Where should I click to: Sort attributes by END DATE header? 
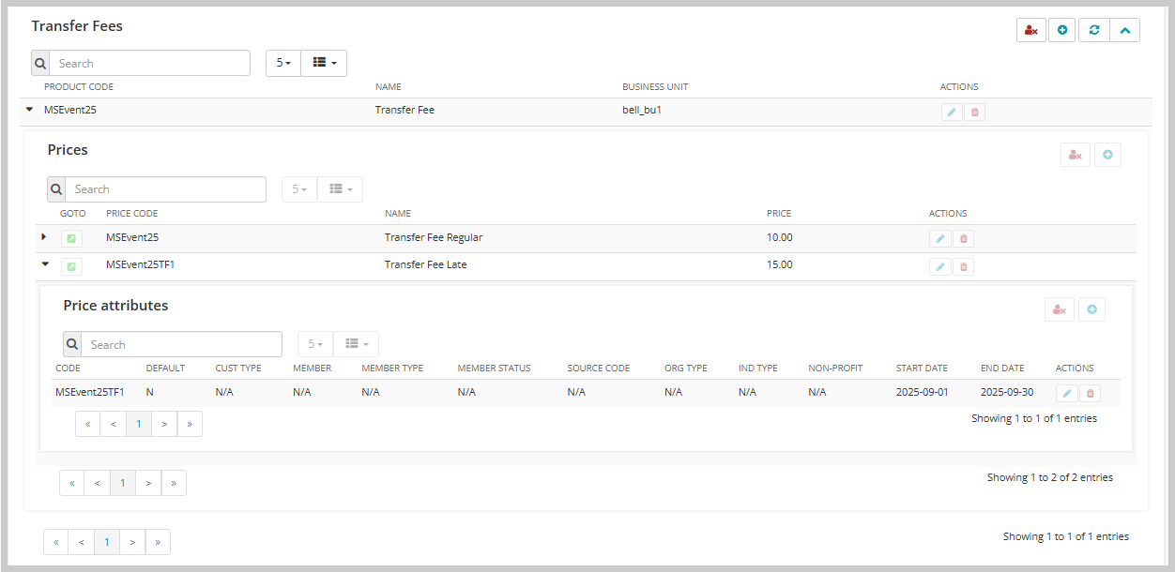pyautogui.click(x=1002, y=369)
